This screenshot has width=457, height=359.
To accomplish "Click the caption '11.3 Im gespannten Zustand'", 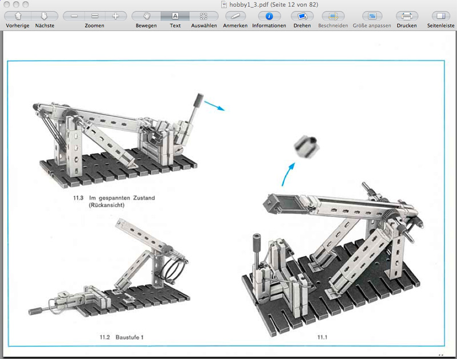I will [114, 198].
